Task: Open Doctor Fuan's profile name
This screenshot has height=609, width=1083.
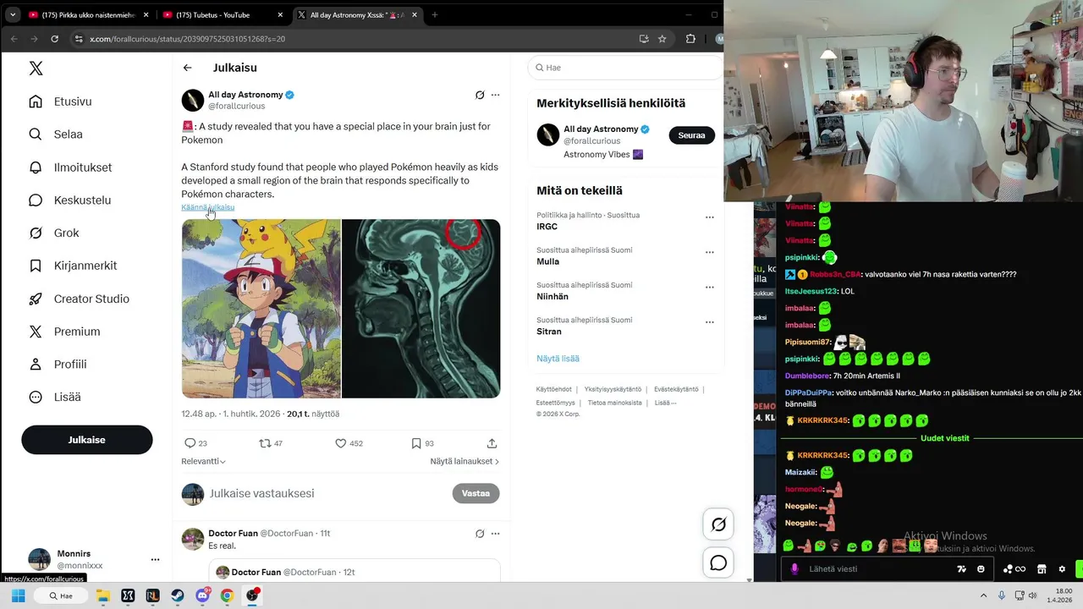Action: [233, 534]
